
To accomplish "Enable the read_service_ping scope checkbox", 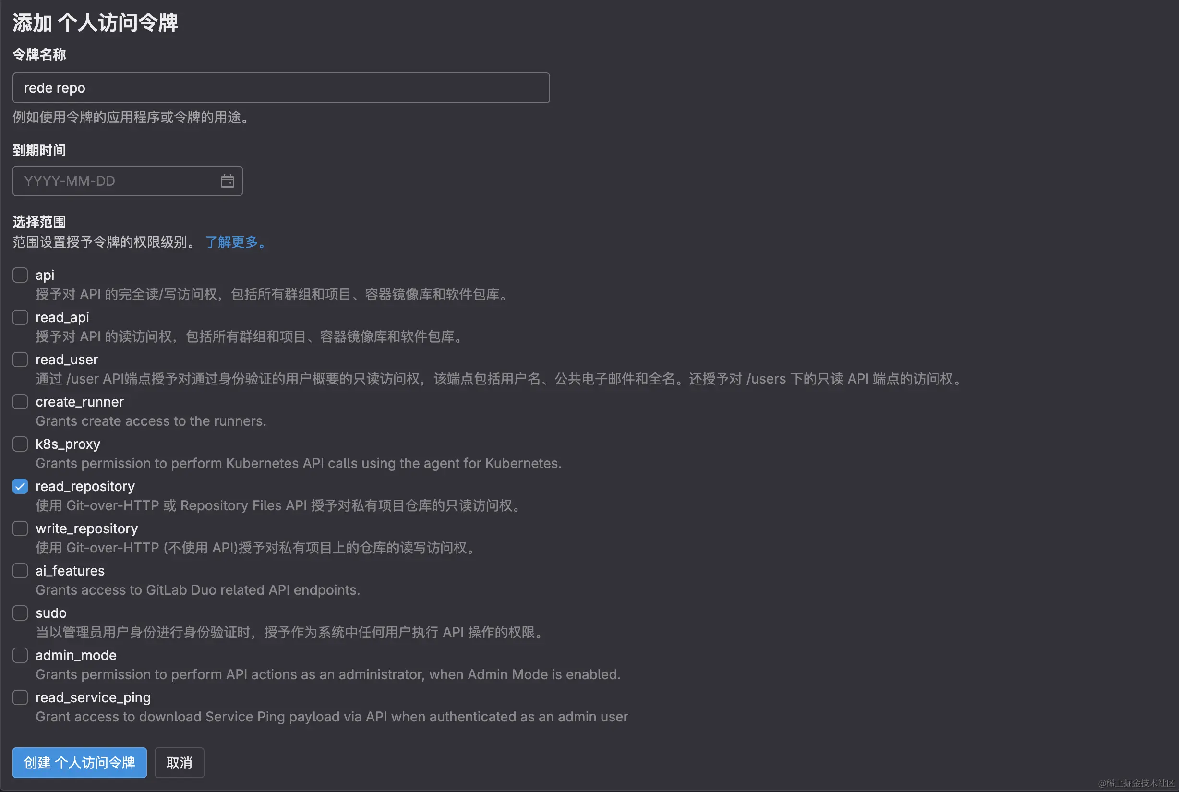I will 20,697.
